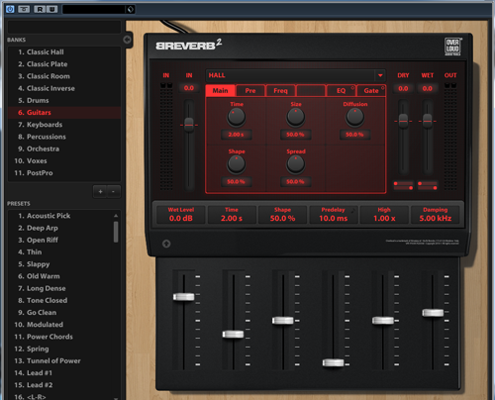Load the Tunnel of Power preset

pyautogui.click(x=60, y=361)
